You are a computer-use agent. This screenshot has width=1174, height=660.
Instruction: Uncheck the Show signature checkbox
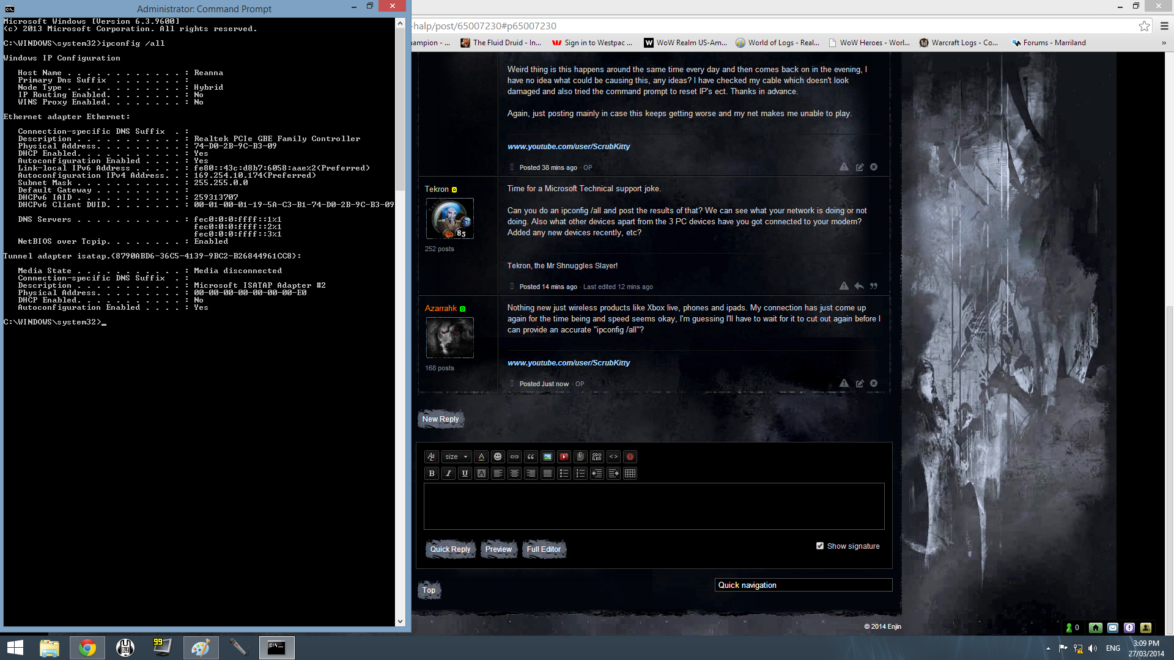pyautogui.click(x=819, y=546)
